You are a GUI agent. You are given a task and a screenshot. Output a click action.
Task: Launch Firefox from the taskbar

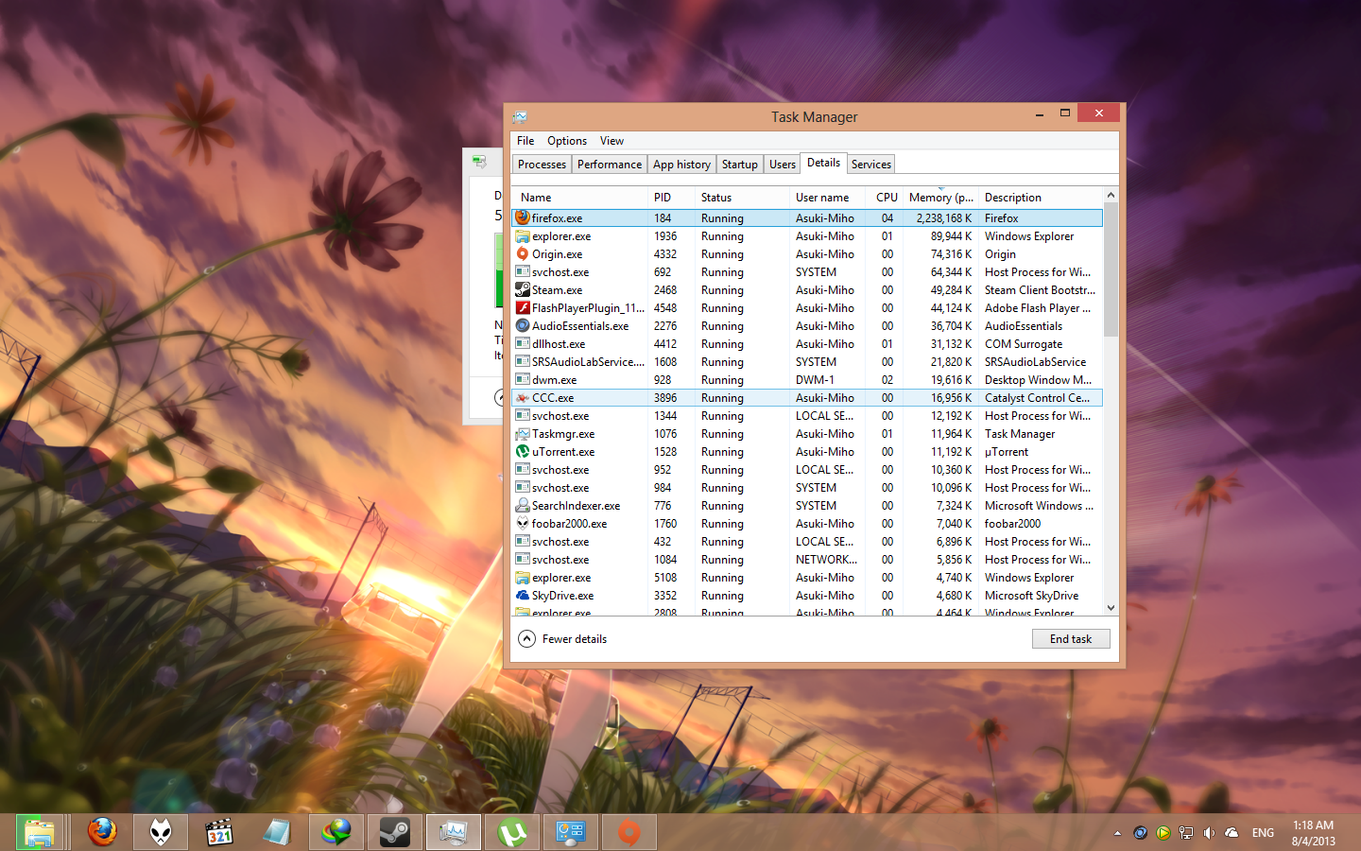[102, 832]
